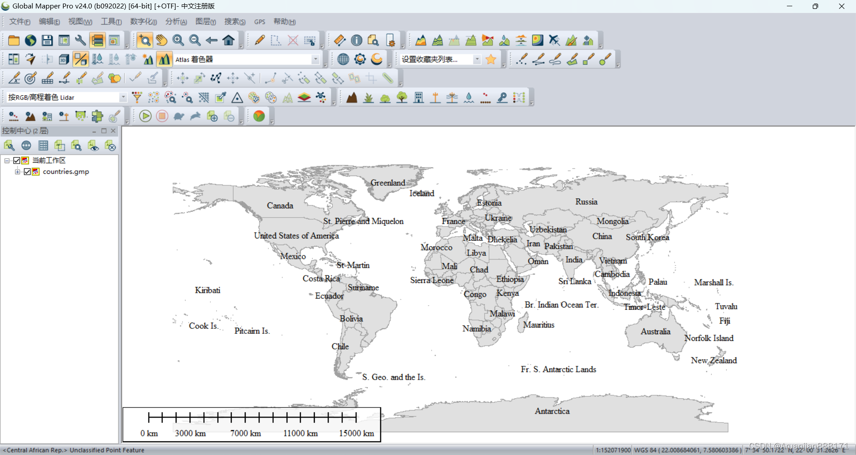Select the Pan hand tool
856x455 pixels.
pos(161,41)
